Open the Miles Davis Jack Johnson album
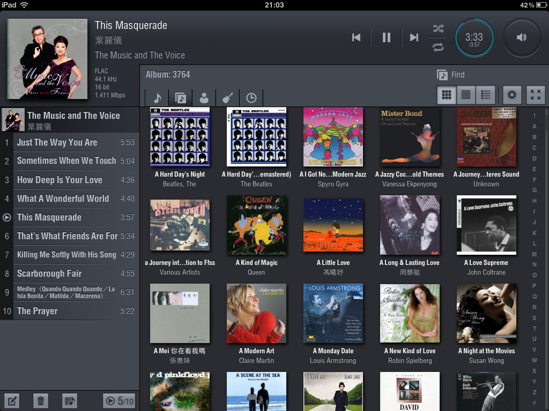This screenshot has width=549, height=411. click(486, 391)
